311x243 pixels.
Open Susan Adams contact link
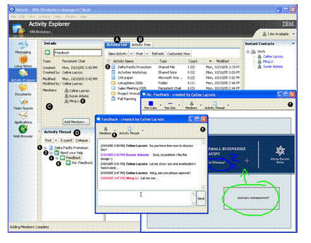pyautogui.click(x=273, y=66)
